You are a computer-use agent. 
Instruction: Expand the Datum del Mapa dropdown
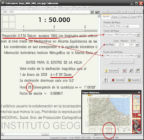(x=138, y=35)
